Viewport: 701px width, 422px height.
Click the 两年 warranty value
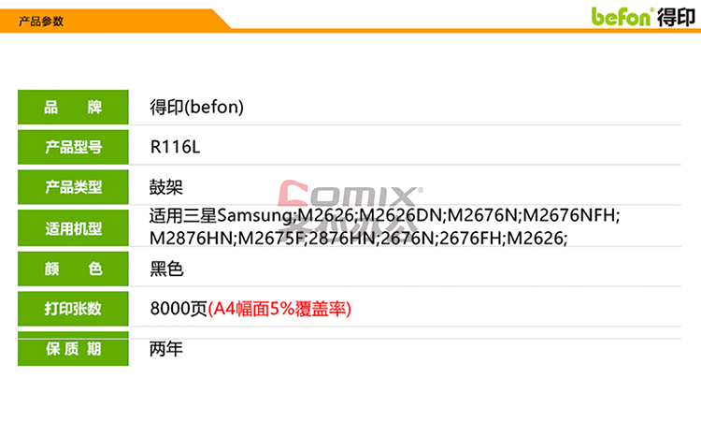click(165, 349)
